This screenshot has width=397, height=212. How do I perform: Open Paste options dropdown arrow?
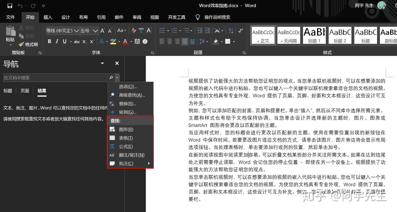point(10,45)
